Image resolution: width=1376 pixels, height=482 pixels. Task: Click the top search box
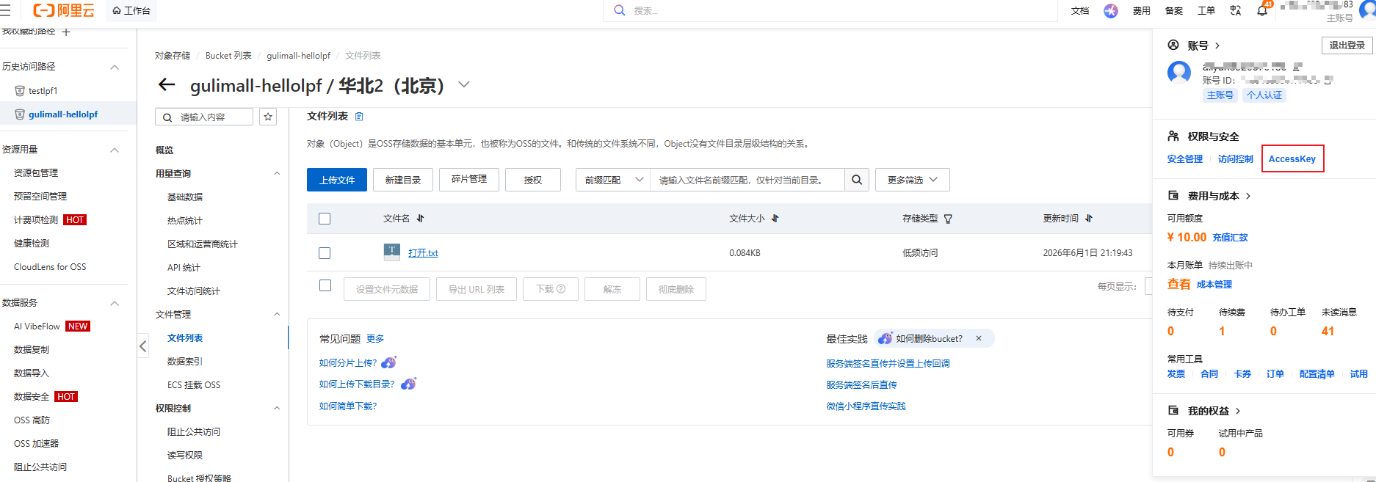pyautogui.click(x=830, y=11)
